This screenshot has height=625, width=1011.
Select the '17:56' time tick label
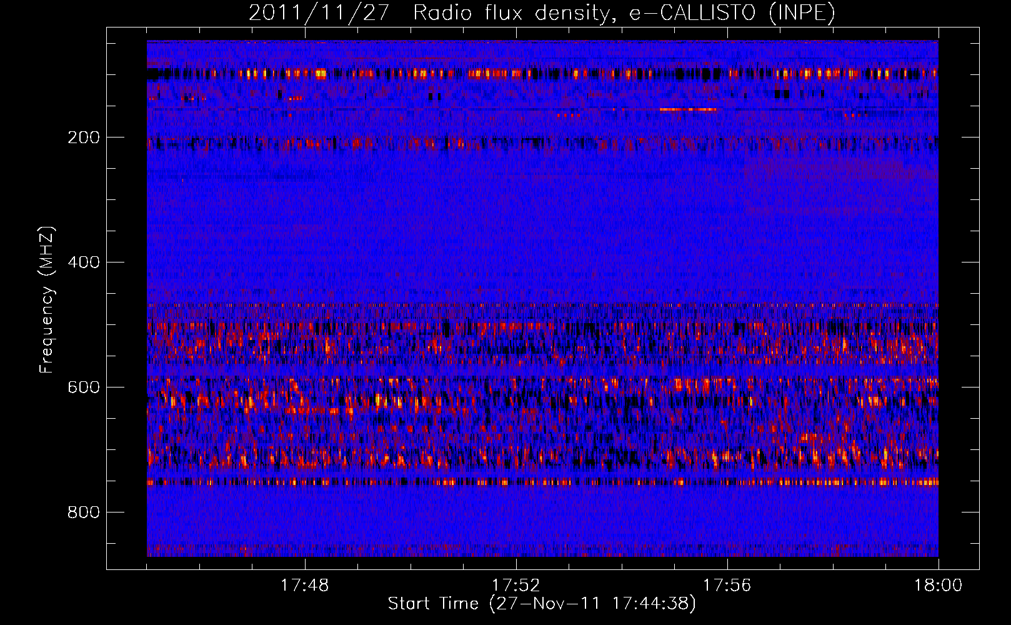(727, 586)
